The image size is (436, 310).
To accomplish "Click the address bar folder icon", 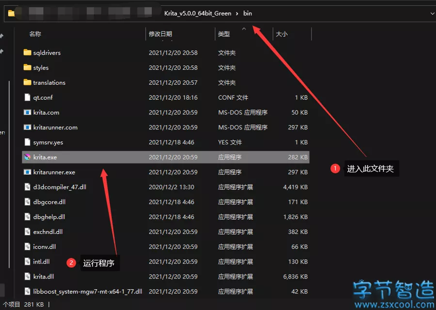I will (11, 14).
